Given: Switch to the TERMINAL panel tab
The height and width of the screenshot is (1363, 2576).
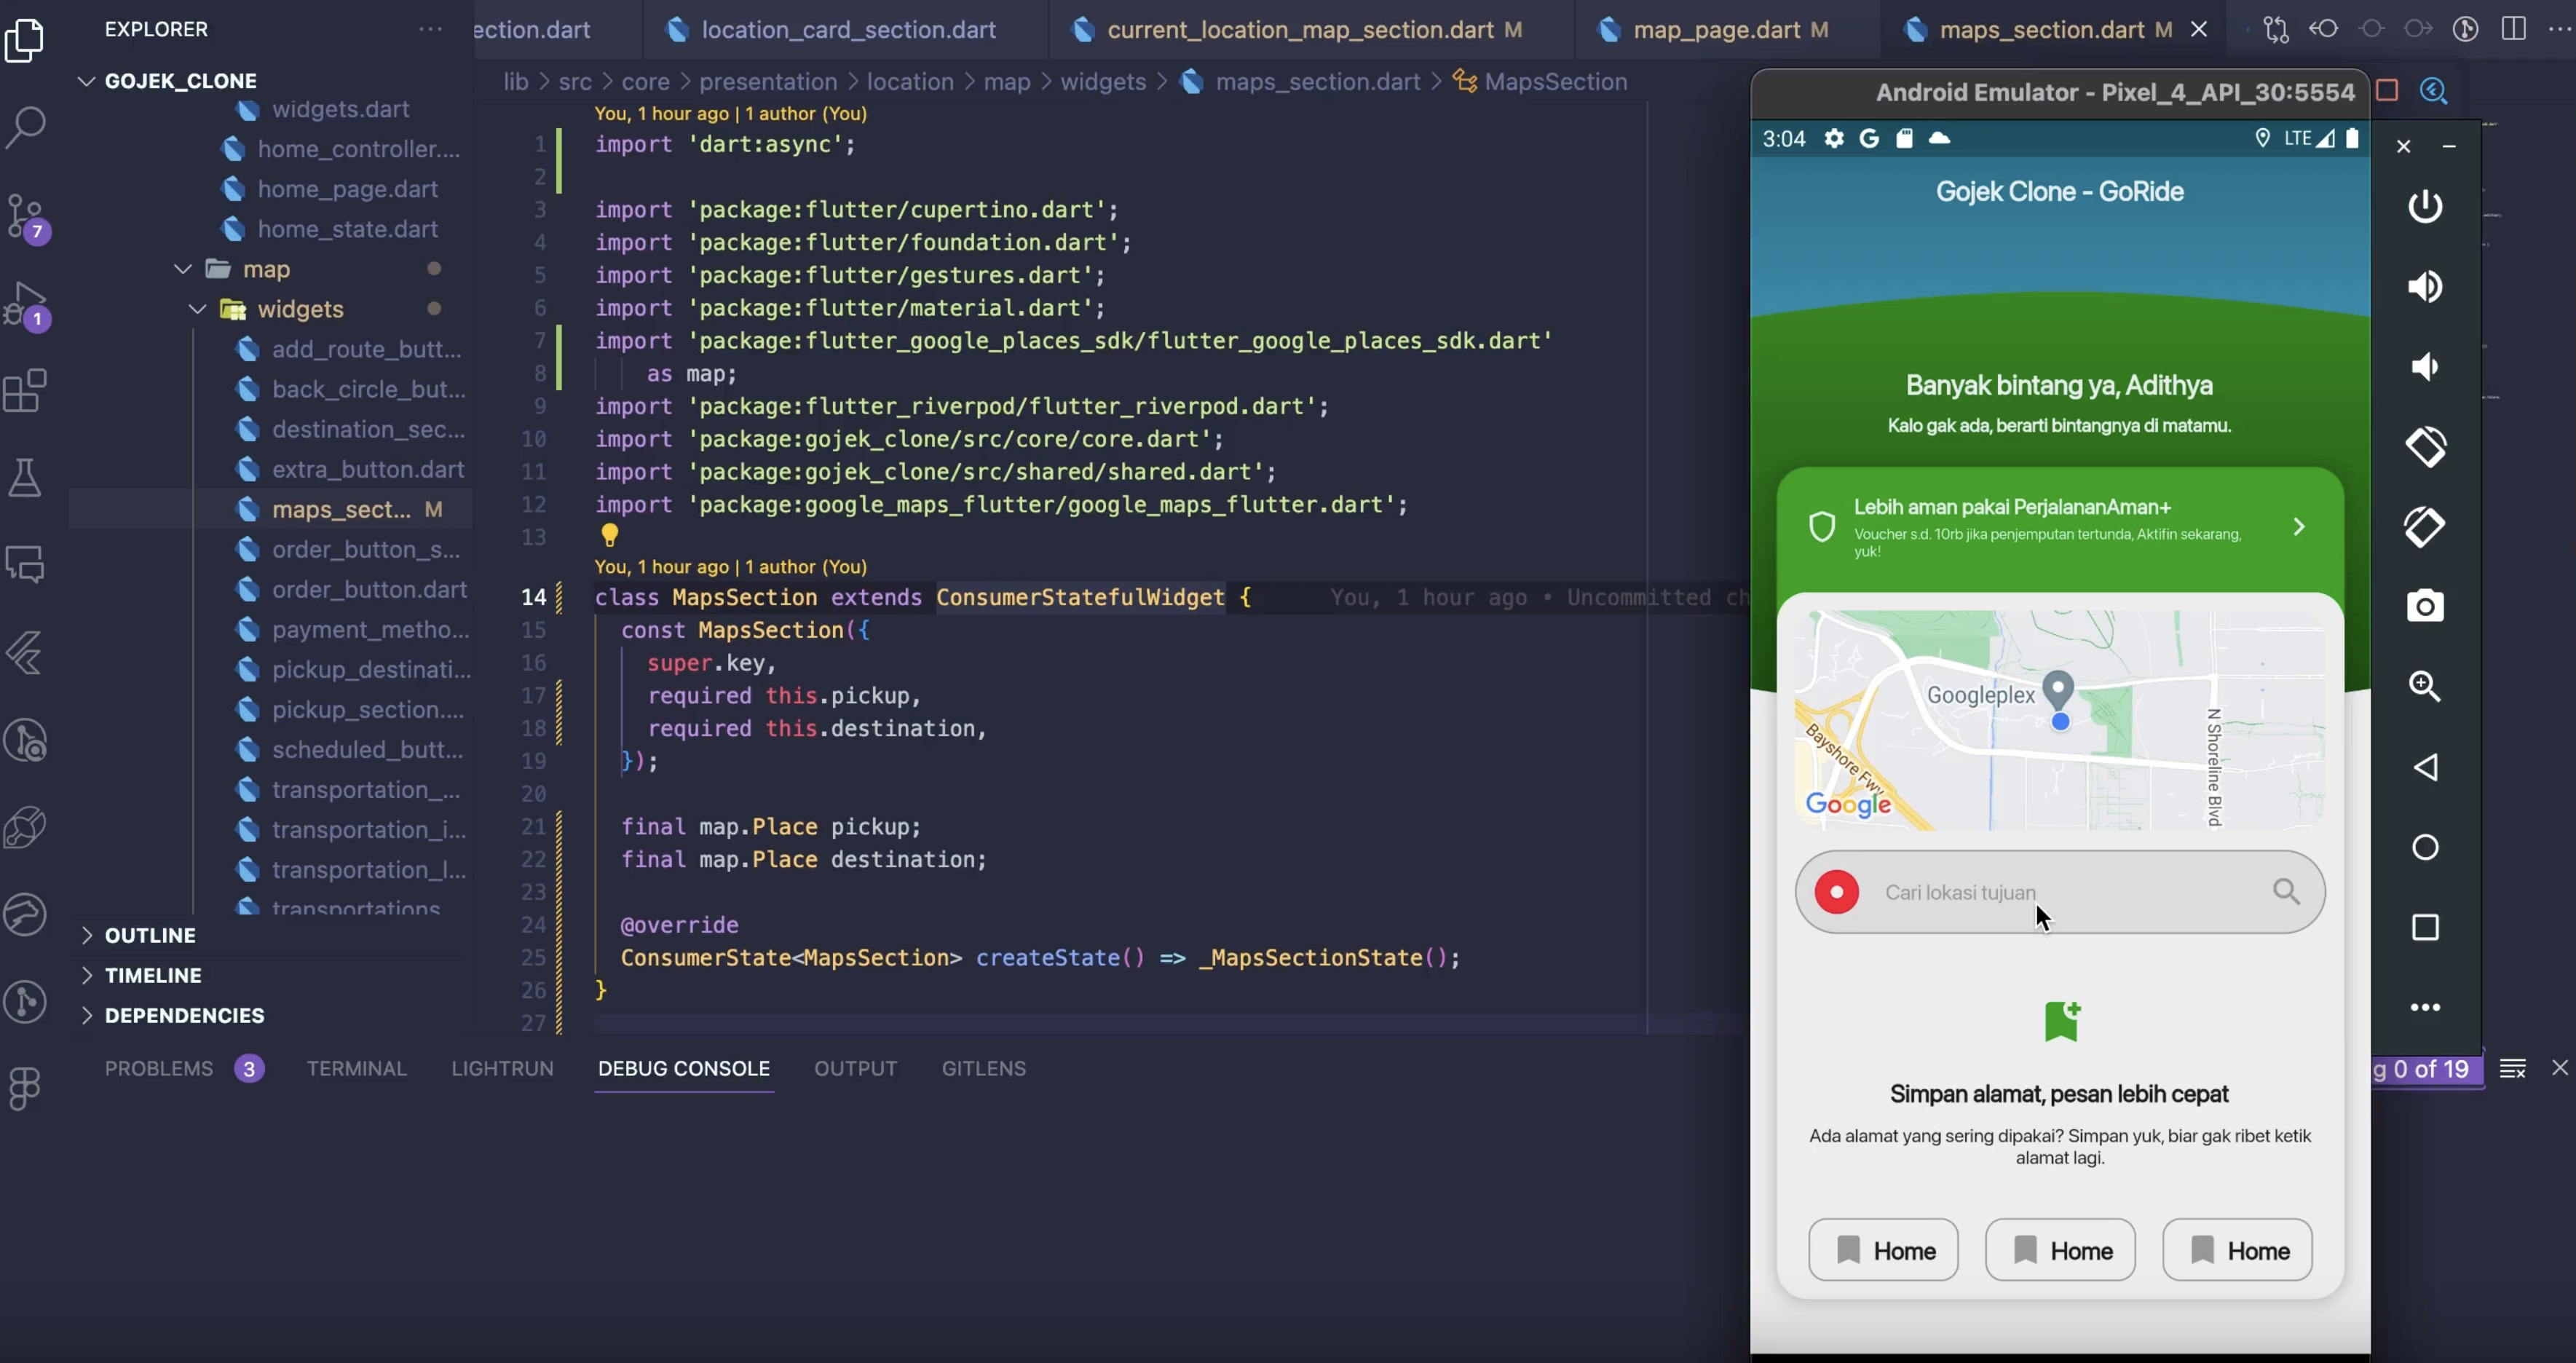Looking at the screenshot, I should 357,1068.
